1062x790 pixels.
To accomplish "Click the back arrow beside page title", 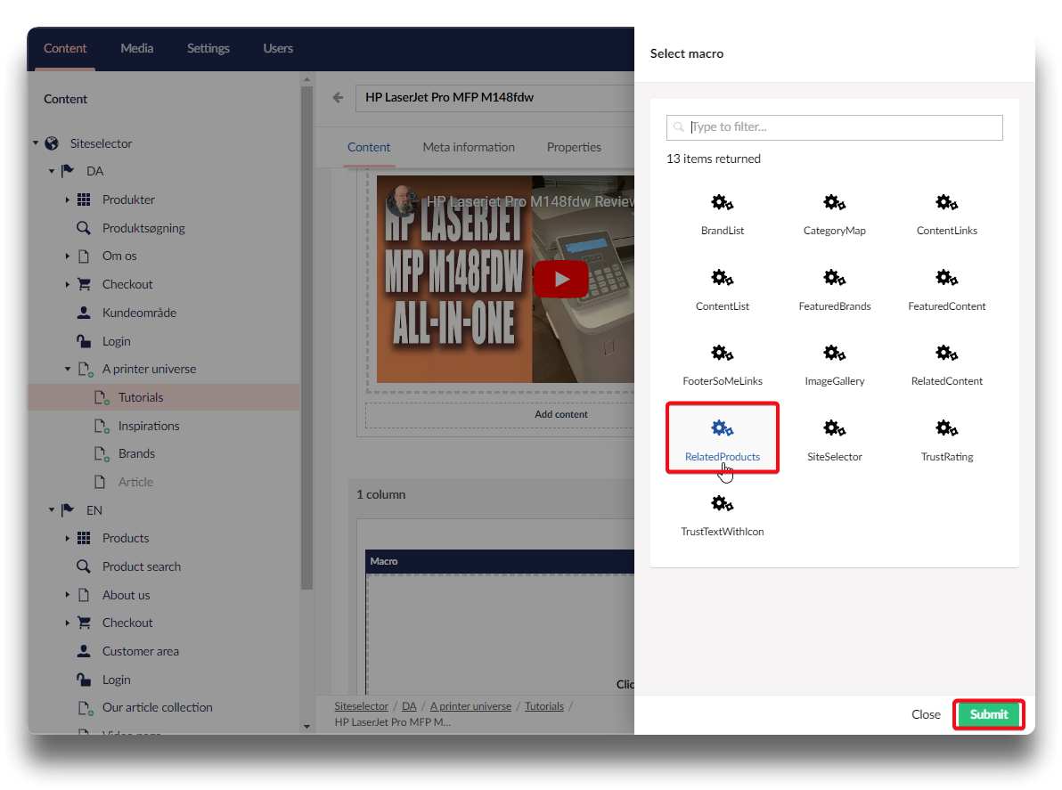I will [338, 97].
